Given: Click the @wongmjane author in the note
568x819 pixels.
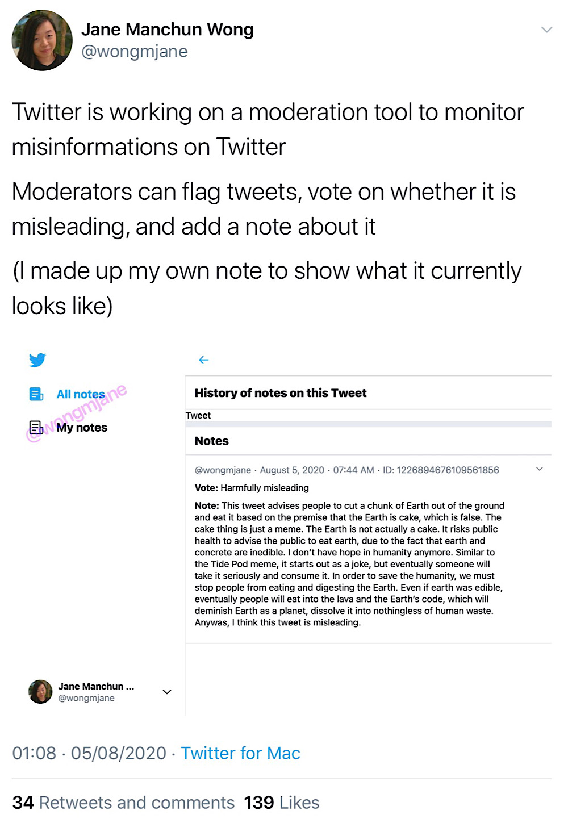Looking at the screenshot, I should [223, 470].
